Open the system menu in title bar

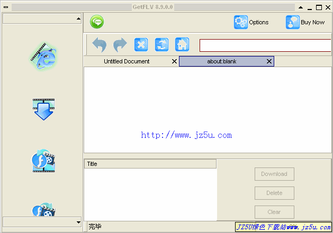[6, 7]
